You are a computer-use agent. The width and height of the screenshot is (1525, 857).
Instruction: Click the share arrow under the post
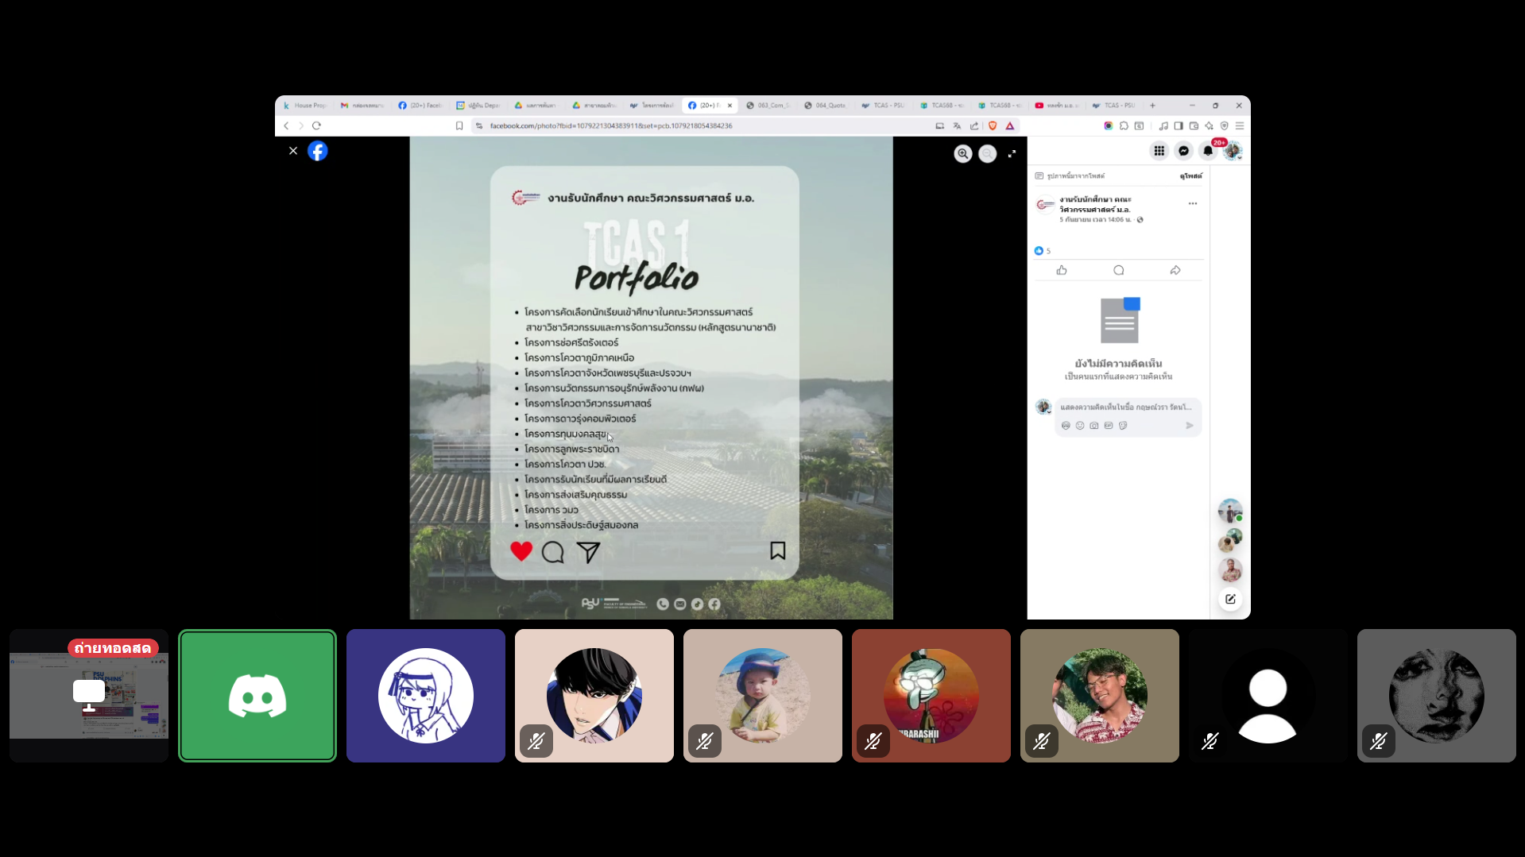tap(1175, 271)
